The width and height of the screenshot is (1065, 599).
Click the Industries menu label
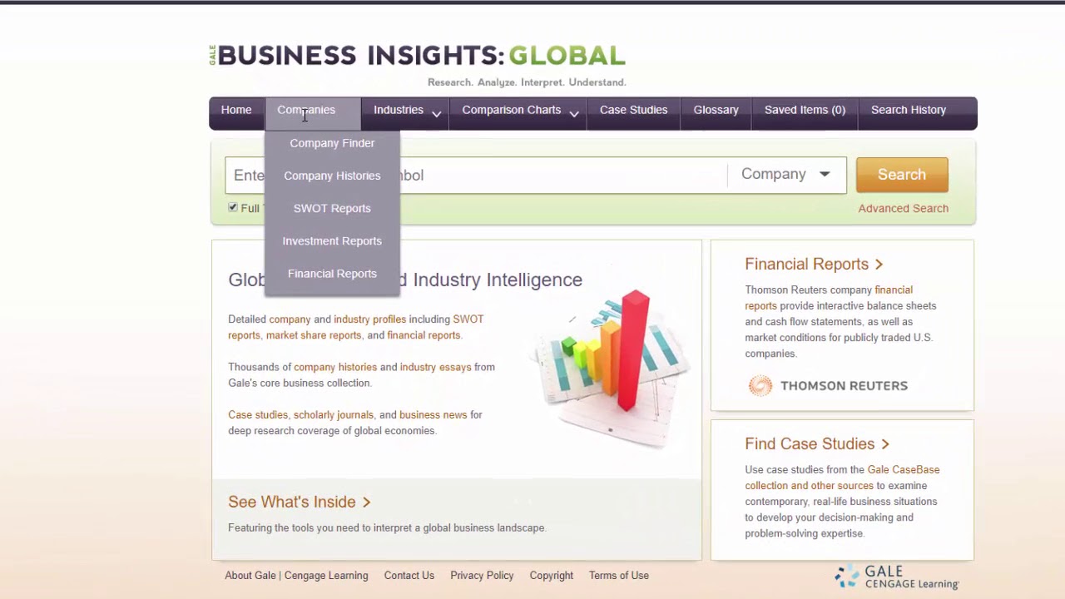(399, 110)
